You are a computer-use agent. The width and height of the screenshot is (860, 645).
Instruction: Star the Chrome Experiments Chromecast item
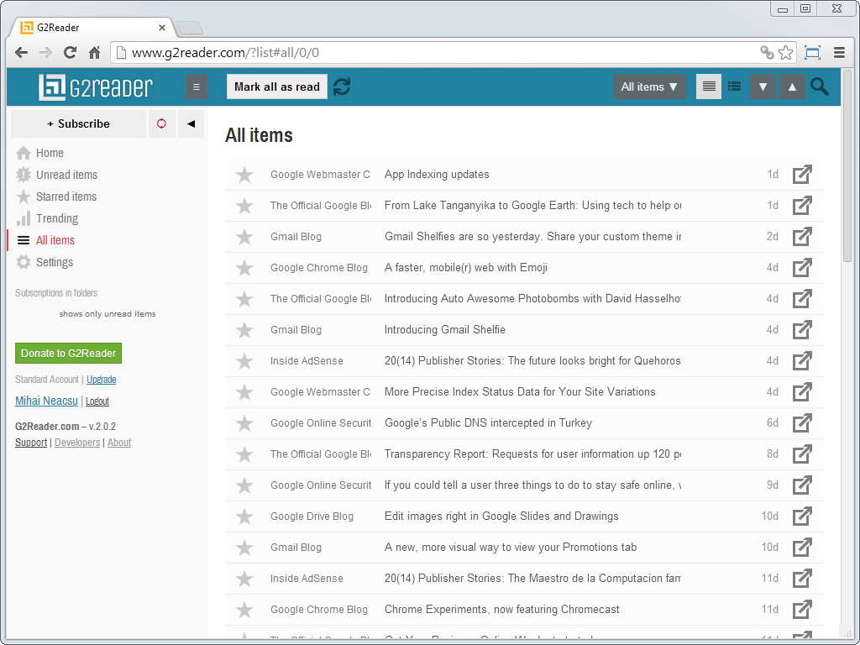[x=244, y=610]
